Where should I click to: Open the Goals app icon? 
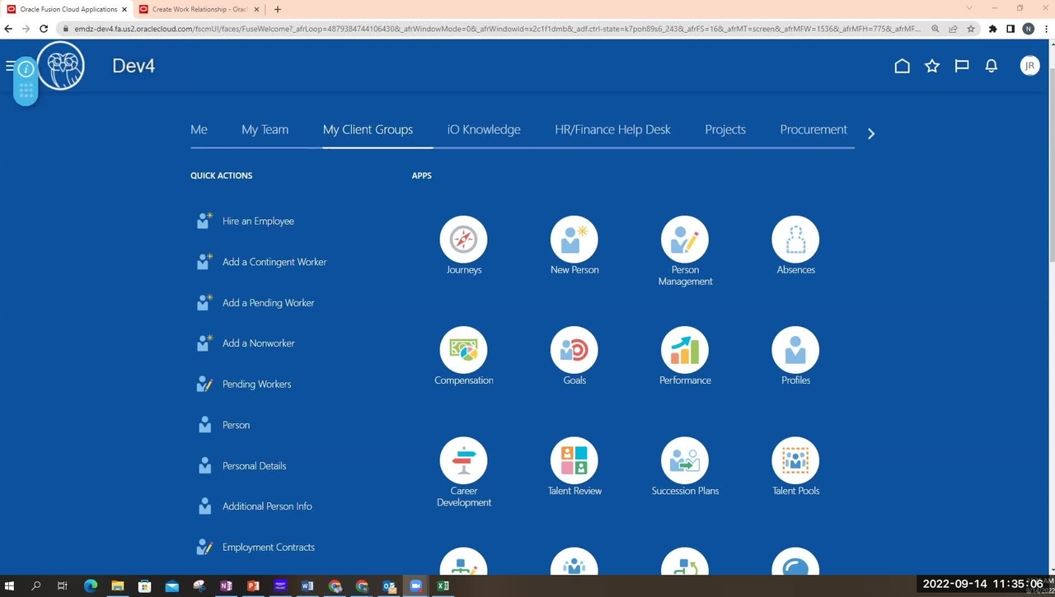coord(574,350)
